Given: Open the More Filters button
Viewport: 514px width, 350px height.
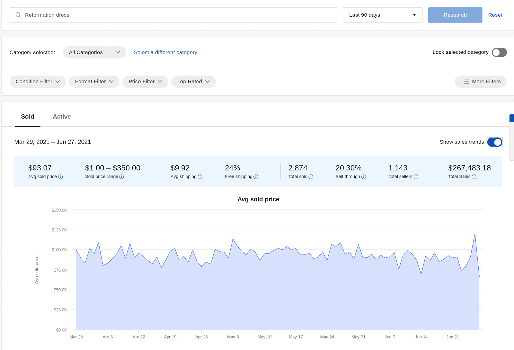Looking at the screenshot, I should [x=481, y=82].
